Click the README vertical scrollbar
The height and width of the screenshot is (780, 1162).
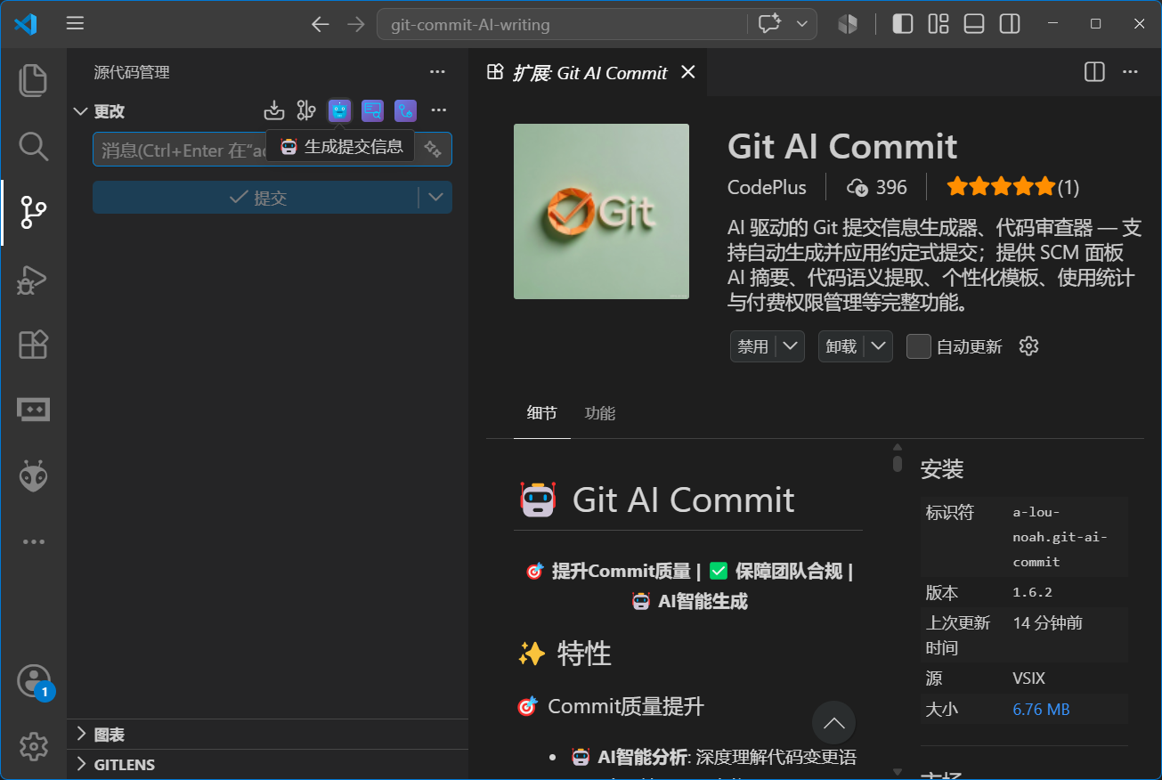click(898, 463)
